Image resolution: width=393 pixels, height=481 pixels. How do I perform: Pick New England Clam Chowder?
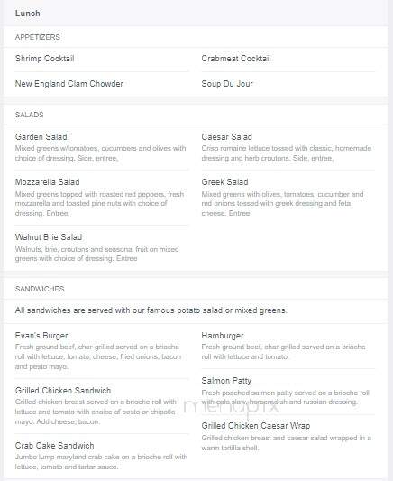[69, 83]
